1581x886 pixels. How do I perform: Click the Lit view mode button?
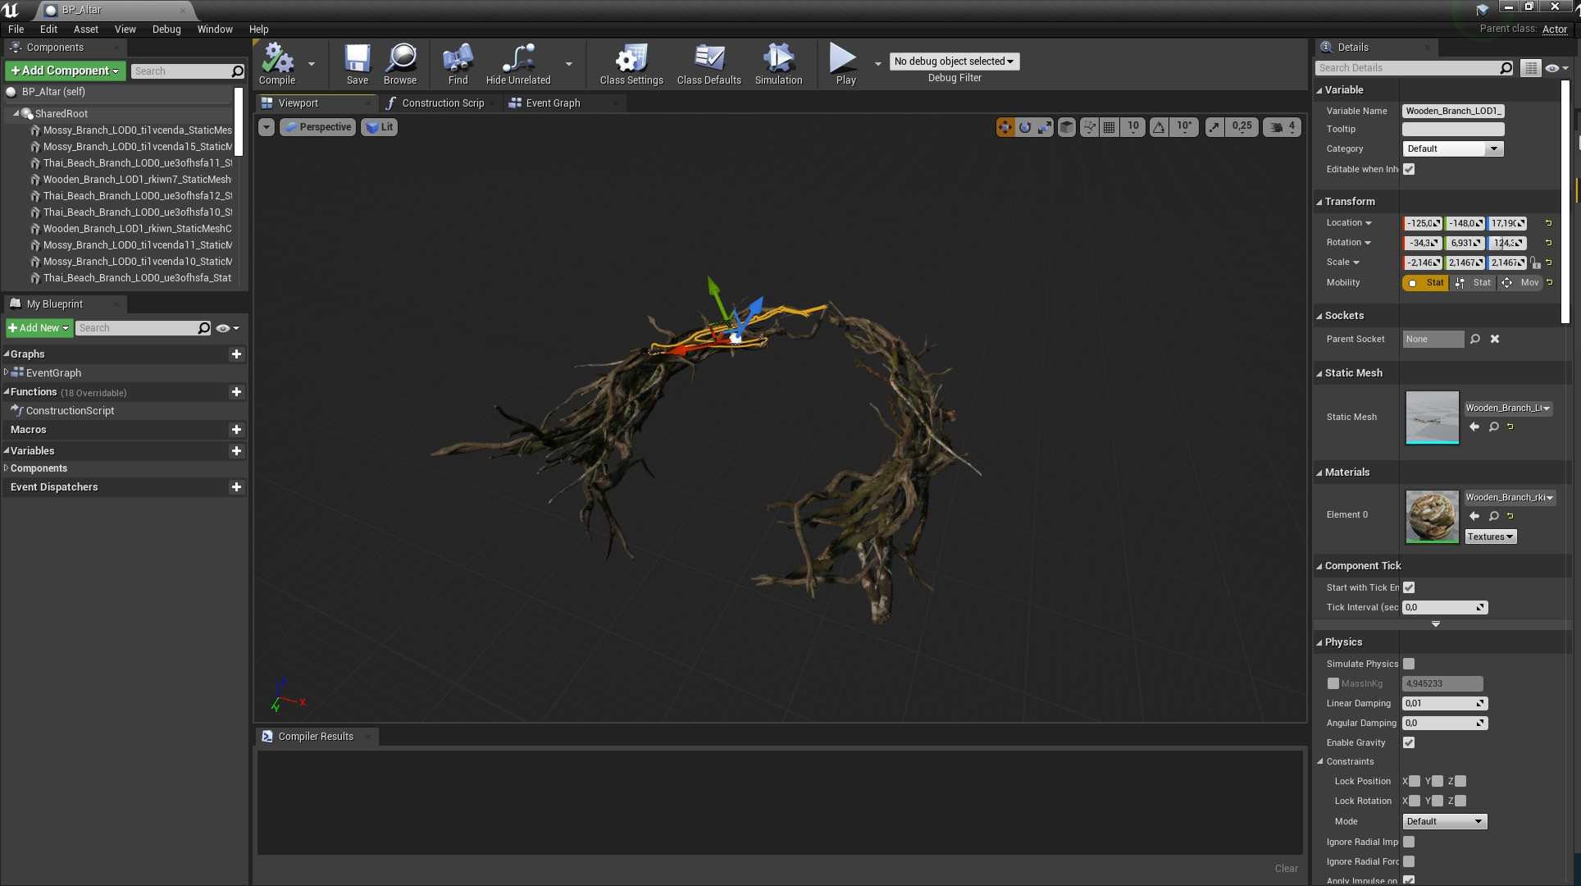[379, 127]
